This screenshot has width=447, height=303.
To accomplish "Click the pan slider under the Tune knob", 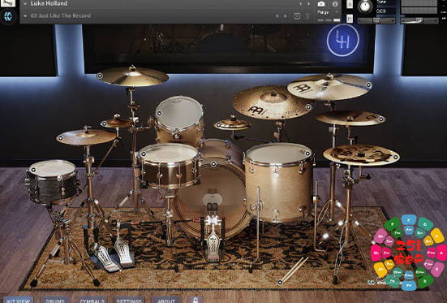I will [x=376, y=20].
